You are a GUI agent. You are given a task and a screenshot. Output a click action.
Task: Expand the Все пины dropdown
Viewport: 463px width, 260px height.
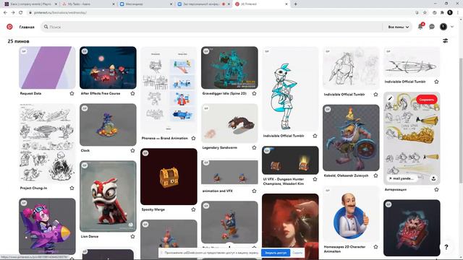[x=399, y=27]
